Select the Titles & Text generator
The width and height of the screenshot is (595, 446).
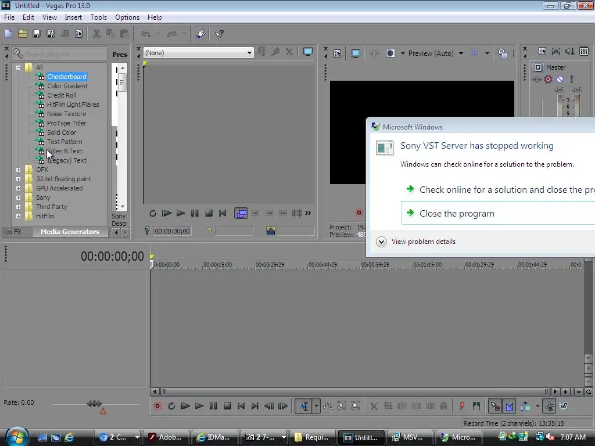click(64, 151)
